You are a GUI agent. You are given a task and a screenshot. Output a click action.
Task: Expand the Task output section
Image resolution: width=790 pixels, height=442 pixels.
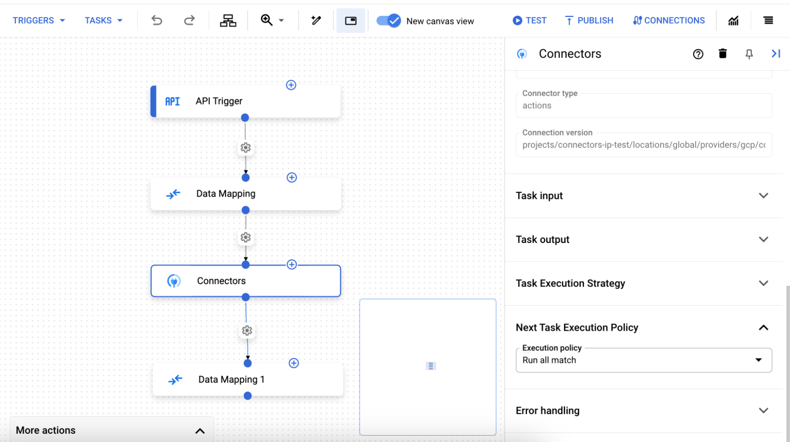(x=764, y=239)
